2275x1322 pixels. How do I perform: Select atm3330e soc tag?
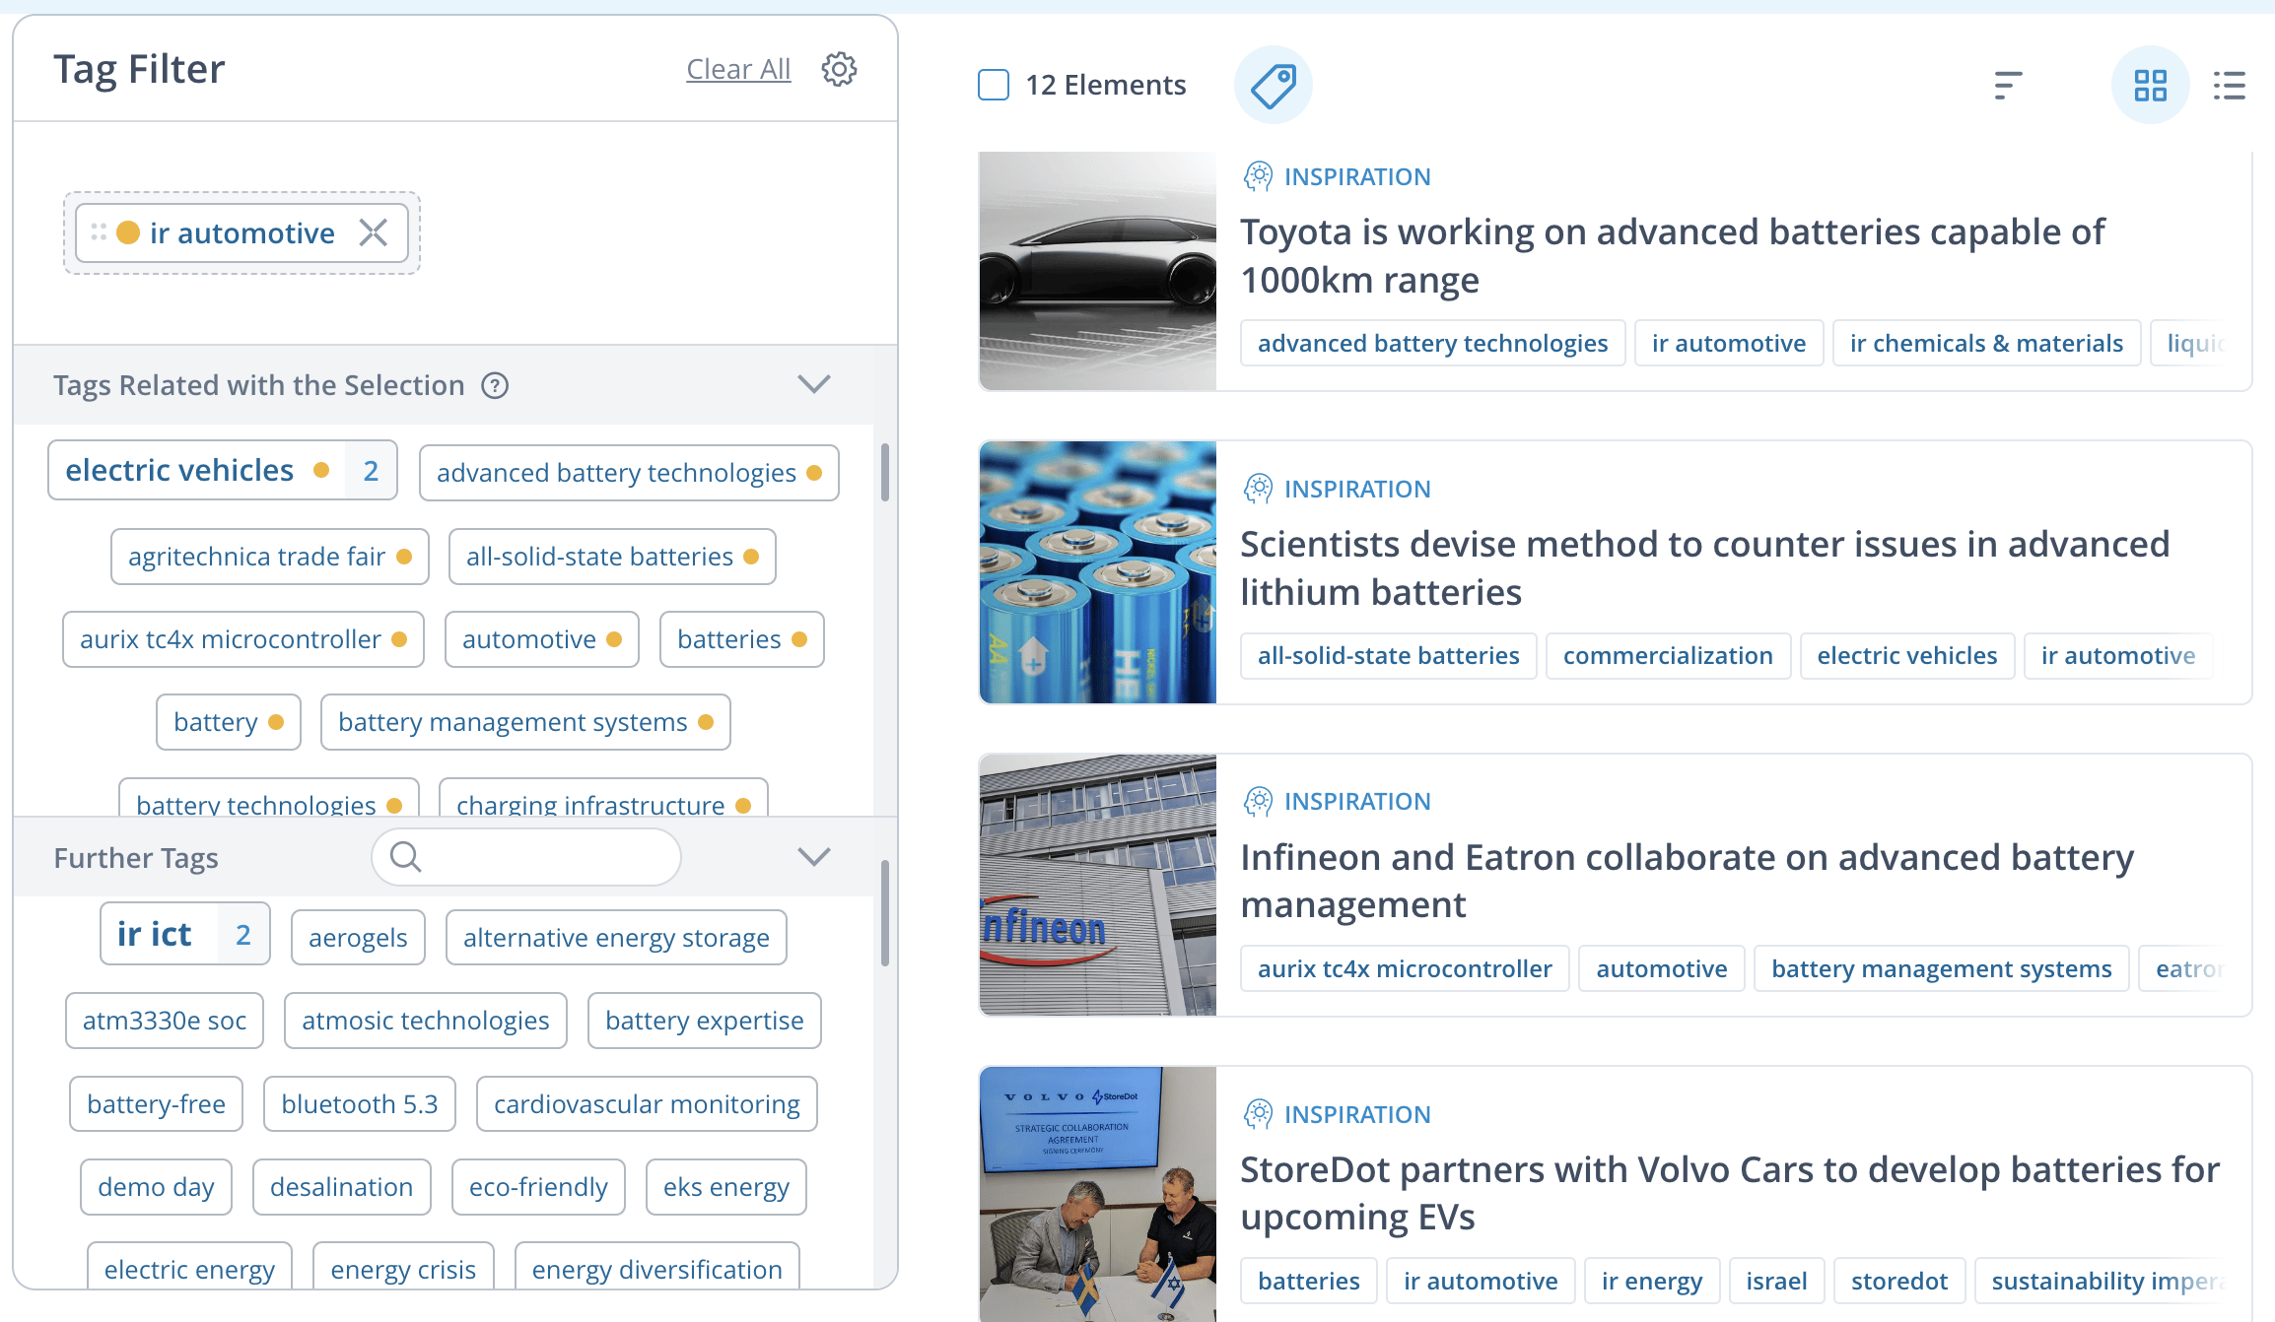[165, 1021]
